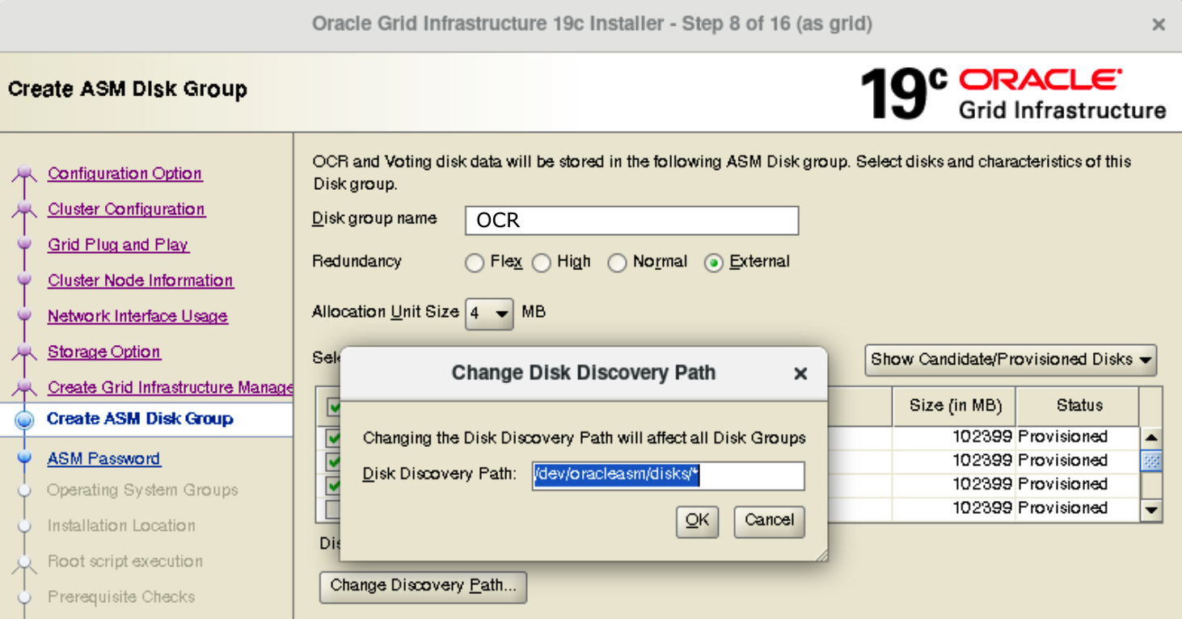This screenshot has height=619, width=1182.
Task: Click the Root script execution step
Action: pyautogui.click(x=125, y=562)
